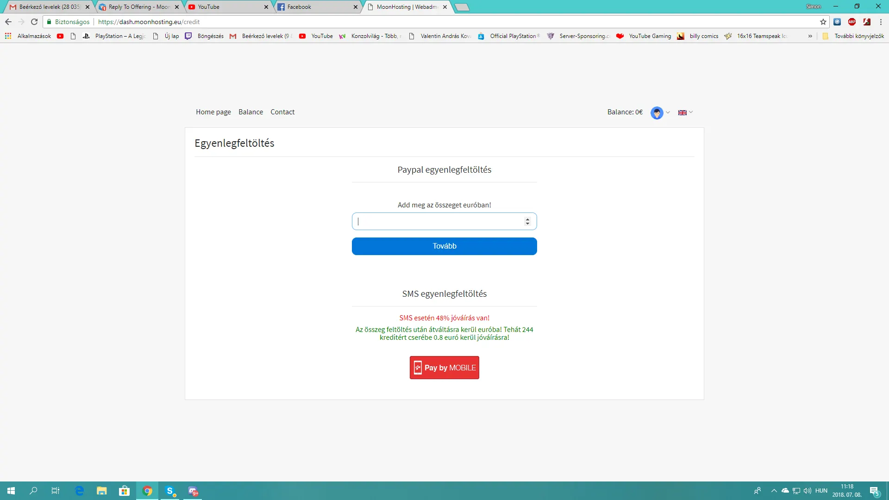Image resolution: width=889 pixels, height=500 pixels.
Task: Expand the user avatar dropdown arrow
Action: [668, 112]
